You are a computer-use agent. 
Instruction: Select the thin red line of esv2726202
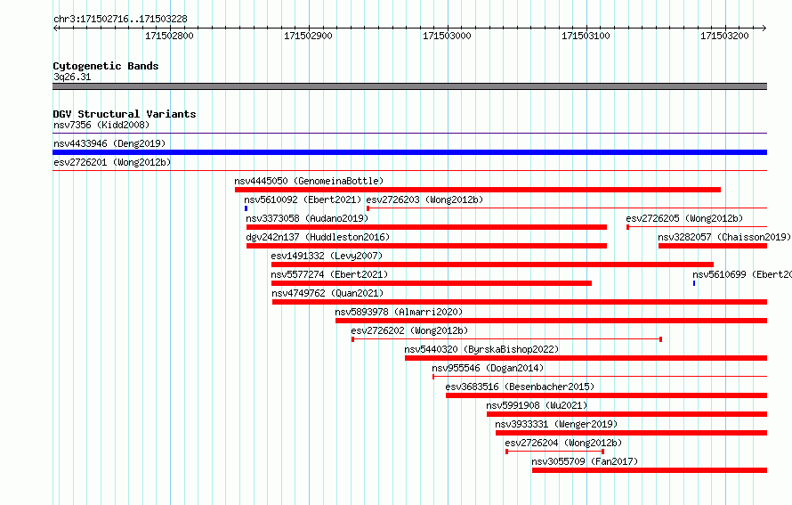click(x=507, y=339)
